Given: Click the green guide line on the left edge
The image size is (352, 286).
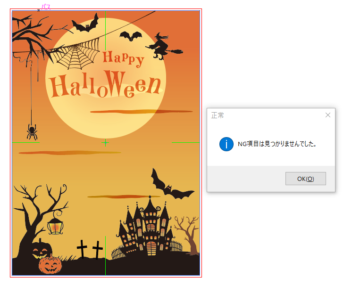Looking at the screenshot, I should coord(25,142).
